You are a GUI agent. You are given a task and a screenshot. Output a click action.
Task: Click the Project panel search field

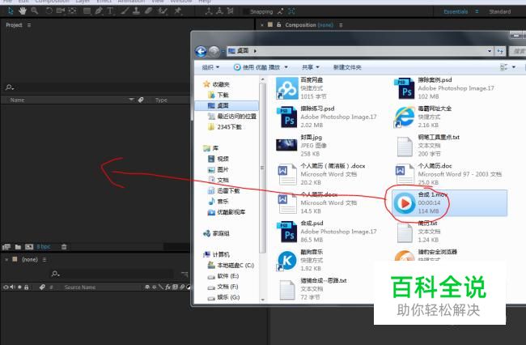[97, 87]
